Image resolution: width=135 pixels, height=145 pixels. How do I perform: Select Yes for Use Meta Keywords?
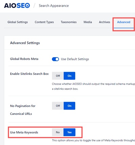tap(70, 132)
